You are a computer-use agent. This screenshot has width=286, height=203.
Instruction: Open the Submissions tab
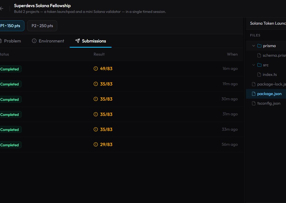click(x=91, y=41)
